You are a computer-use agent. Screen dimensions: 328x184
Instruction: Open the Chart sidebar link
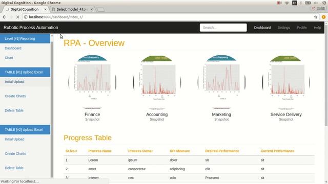(x=9, y=58)
